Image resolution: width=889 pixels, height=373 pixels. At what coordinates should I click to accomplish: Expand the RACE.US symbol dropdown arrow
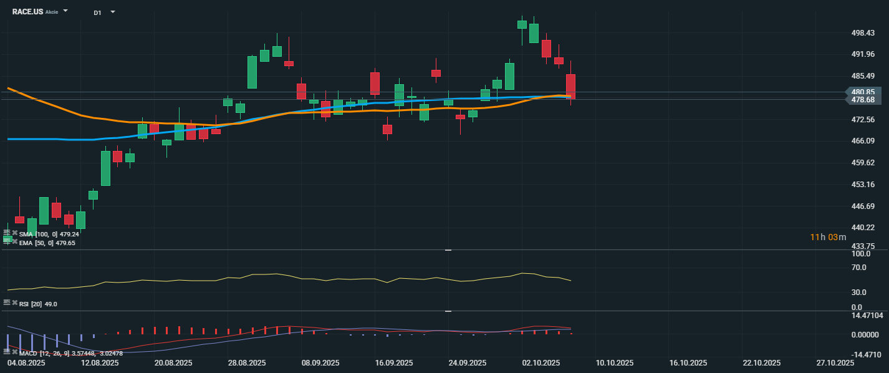66,11
